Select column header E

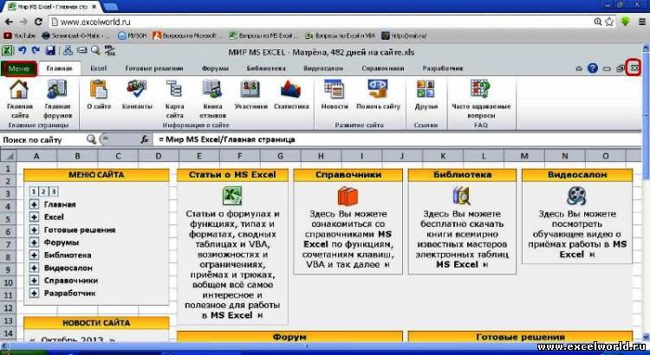click(x=199, y=156)
